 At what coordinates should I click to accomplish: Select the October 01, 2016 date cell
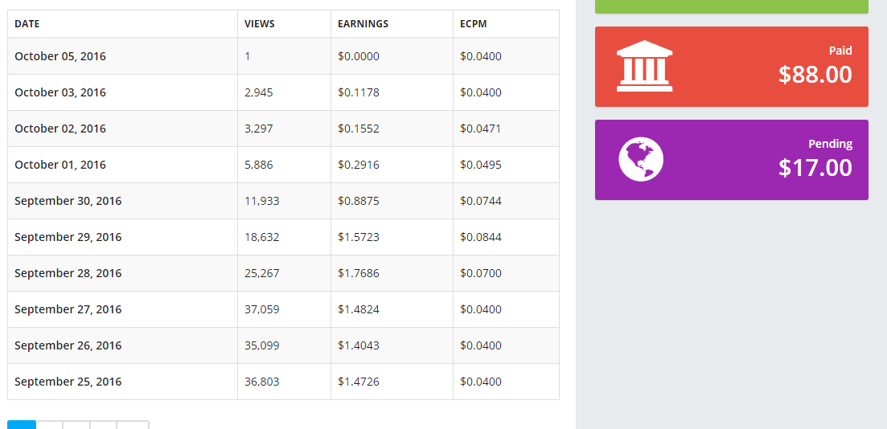(x=60, y=165)
